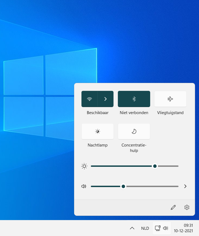Open audio output device chevron
Screen dimensions: 199x236
[x=185, y=186]
